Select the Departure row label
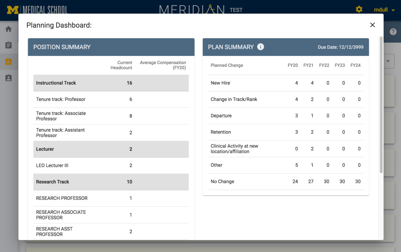Image resolution: width=401 pixels, height=252 pixels. pyautogui.click(x=221, y=116)
